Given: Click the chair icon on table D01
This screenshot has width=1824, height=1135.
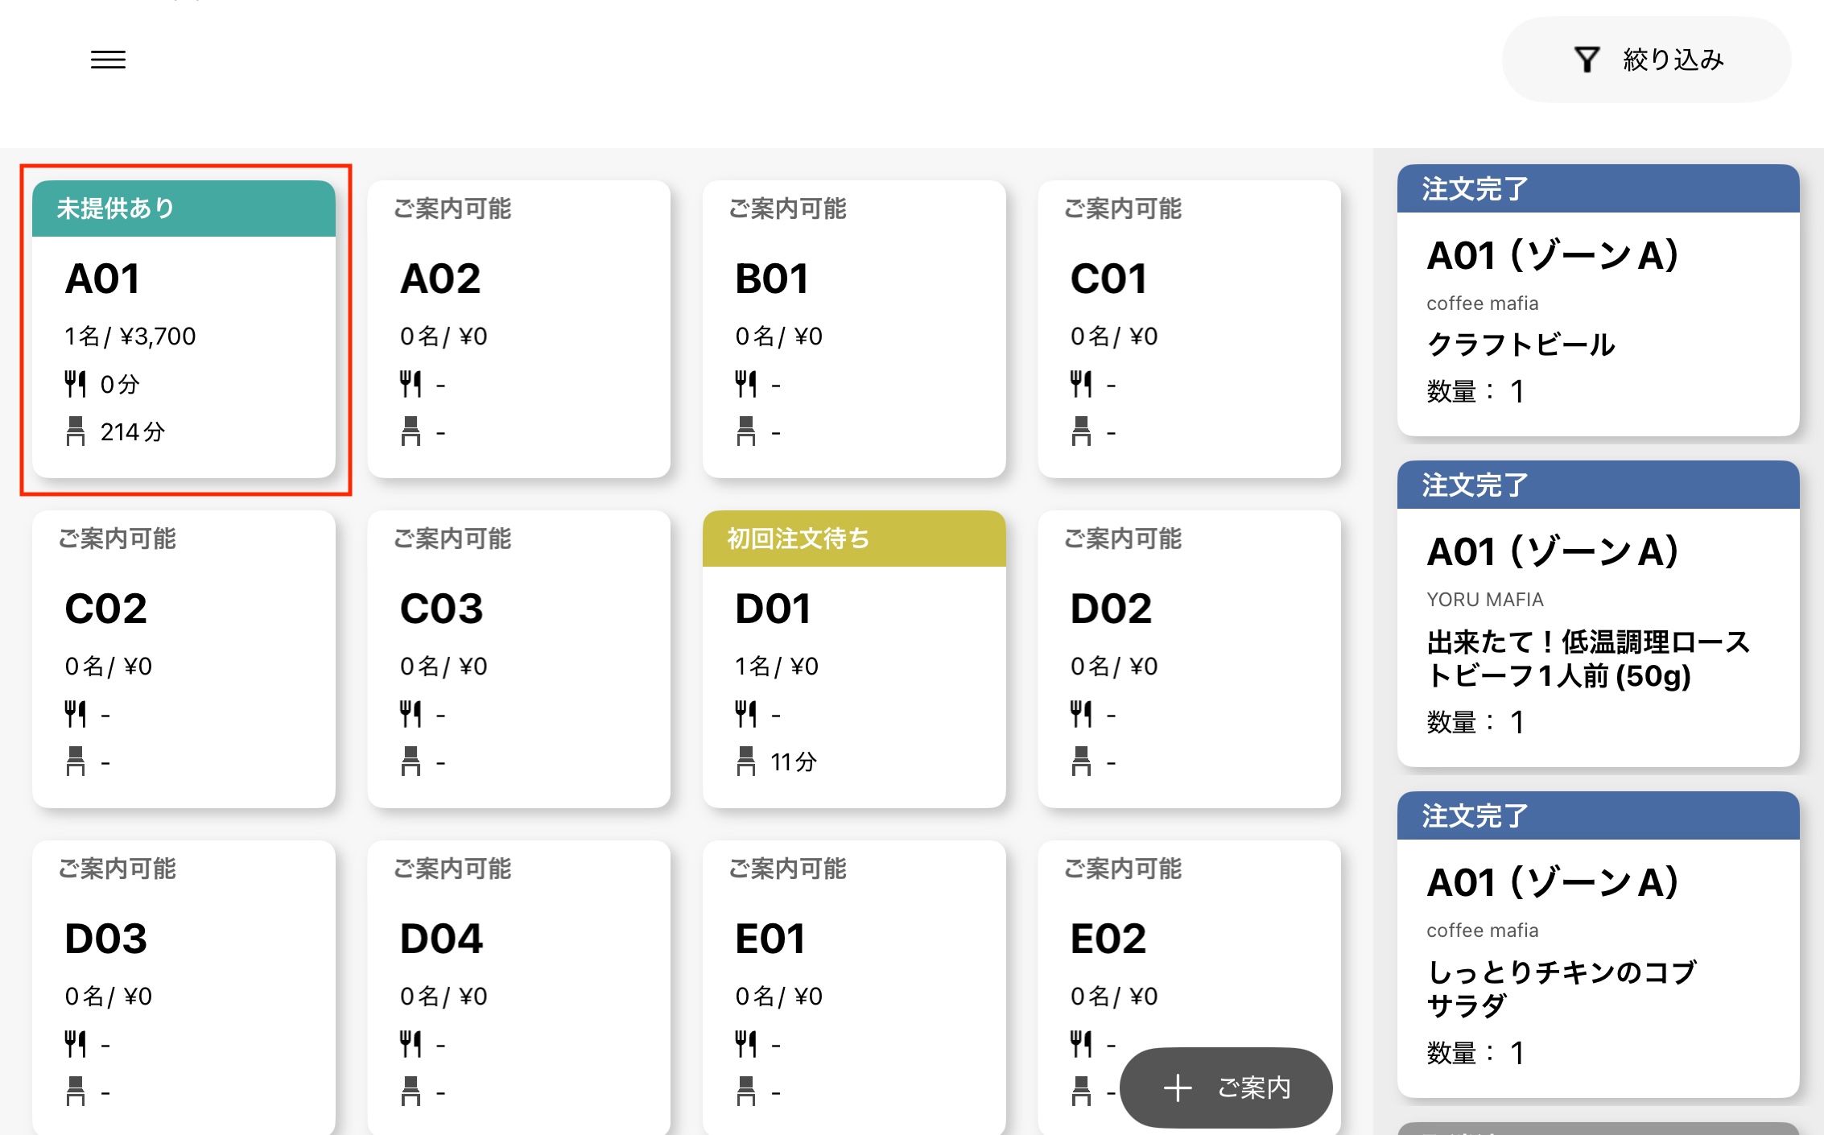Looking at the screenshot, I should point(746,761).
